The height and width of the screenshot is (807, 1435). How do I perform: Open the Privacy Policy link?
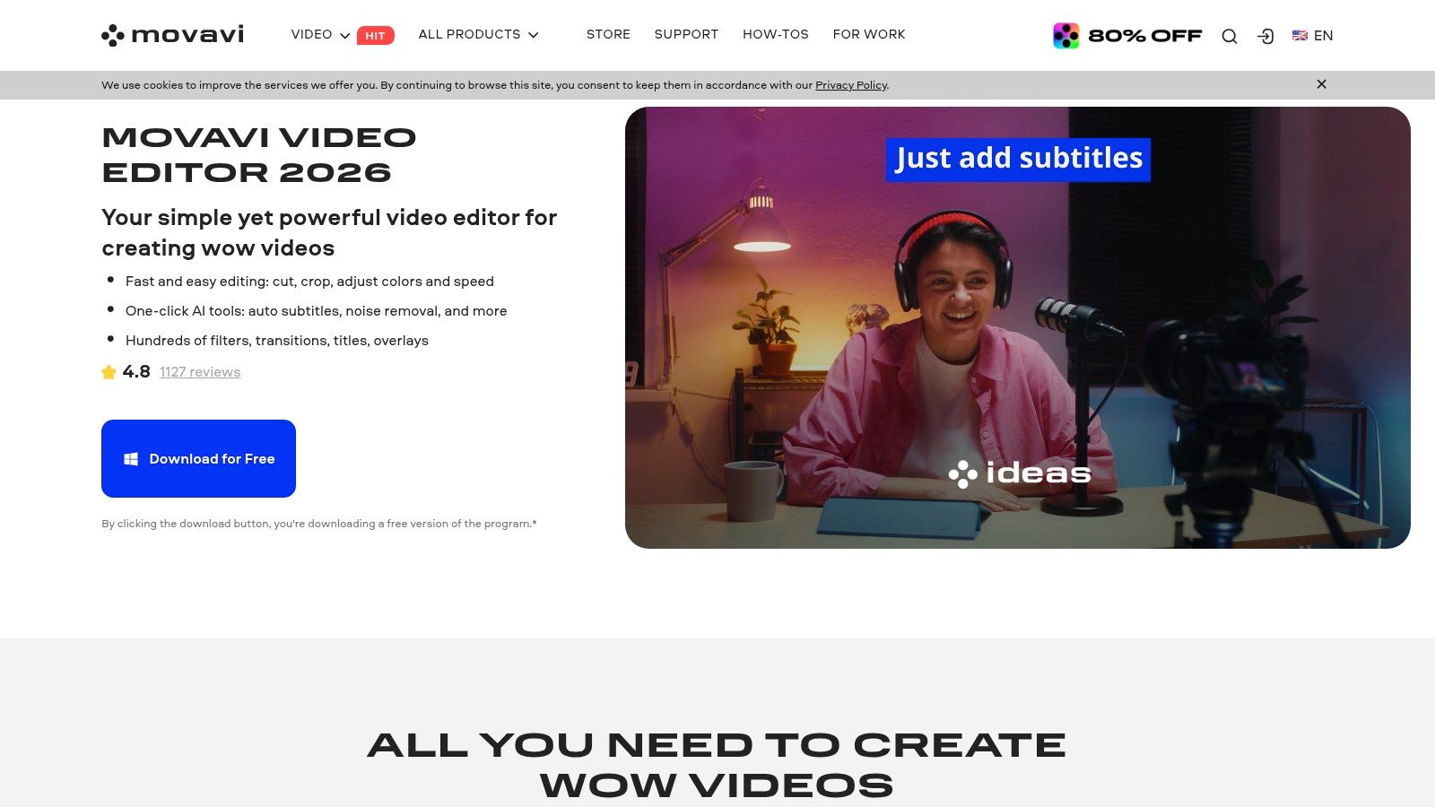click(x=851, y=85)
